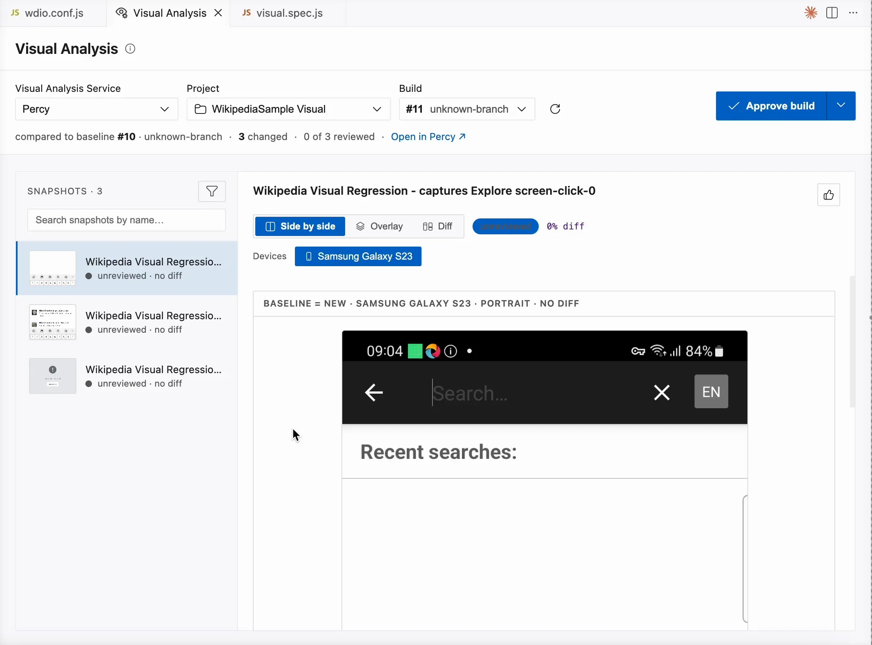The image size is (872, 645).
Task: Select the Visual Analysis tab
Action: point(168,13)
